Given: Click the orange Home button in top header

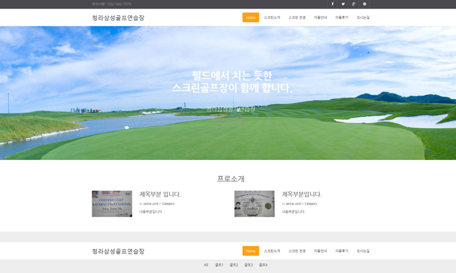Looking at the screenshot, I should pyautogui.click(x=250, y=17).
